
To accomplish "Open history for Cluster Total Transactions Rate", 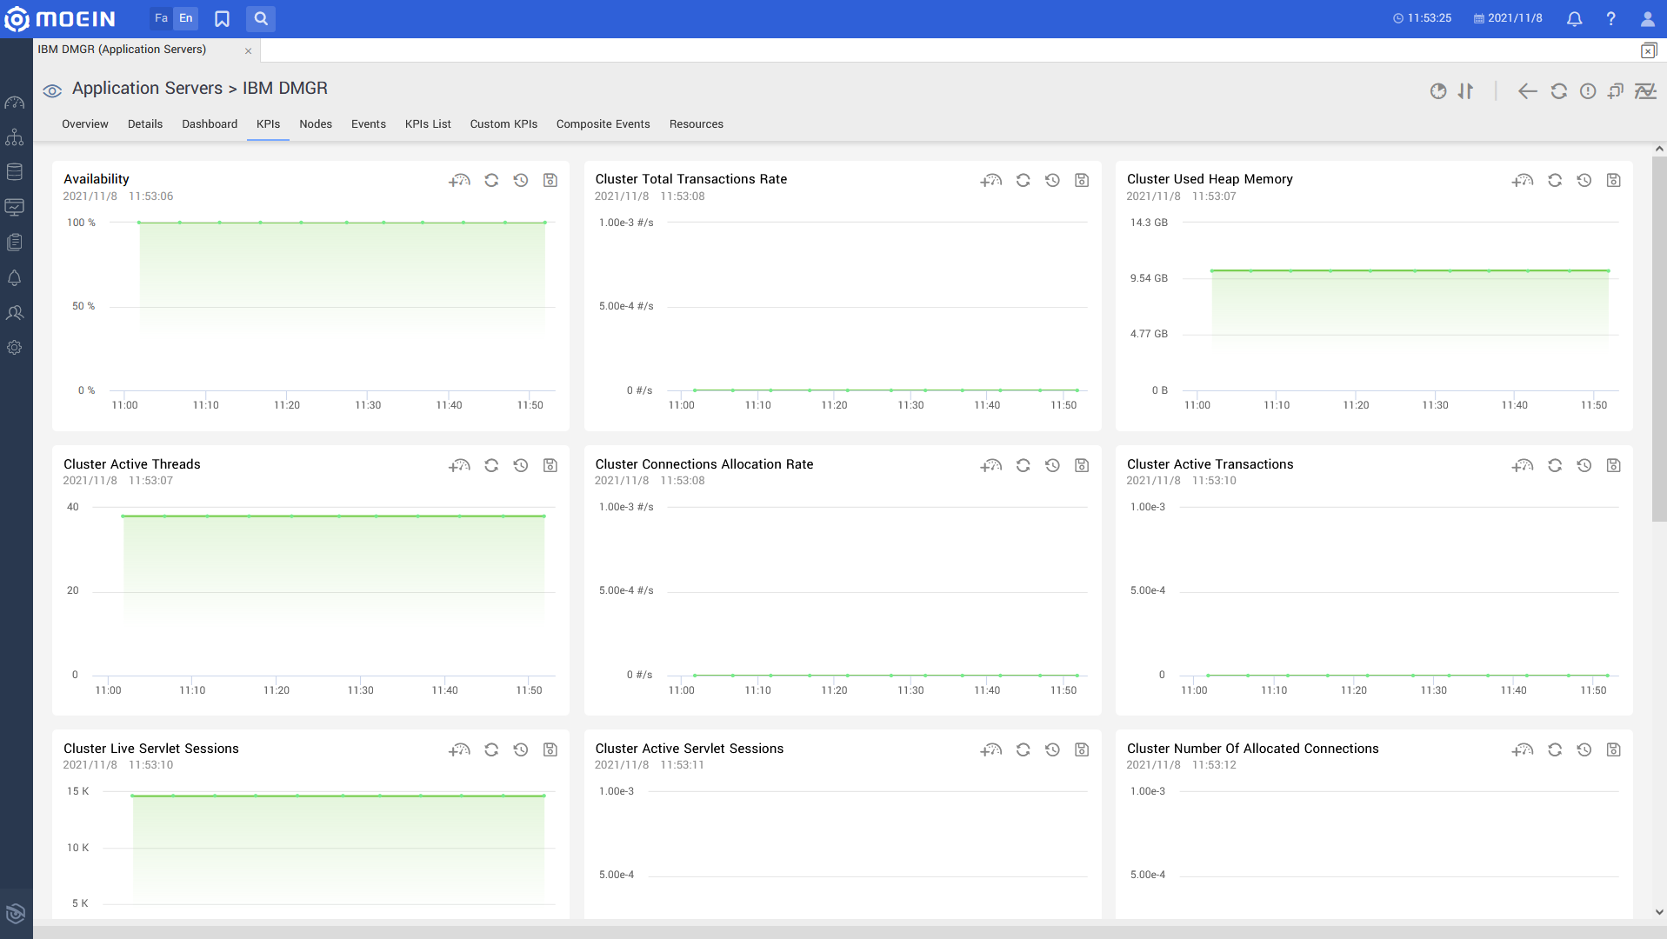I will (1052, 181).
